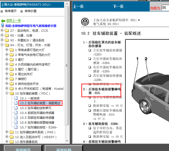Click folder icon for 11 驻车辅助转向系统
Image resolution: width=169 pixels, height=151 pixels.
[12, 132]
